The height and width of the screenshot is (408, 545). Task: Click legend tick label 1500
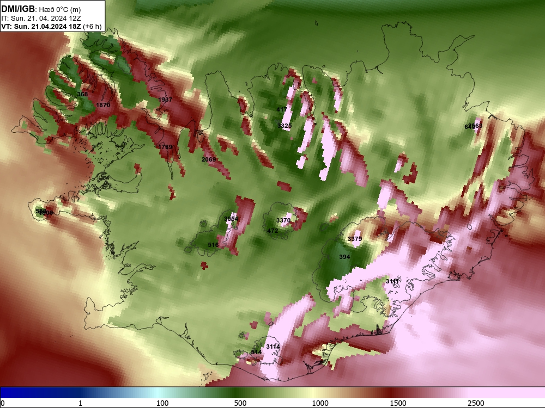click(x=398, y=403)
